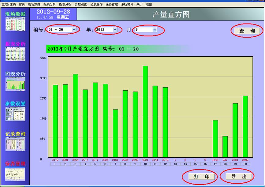Open the 报表分析 sidebar thumbnail icon
The width and height of the screenshot is (265, 187).
click(15, 54)
